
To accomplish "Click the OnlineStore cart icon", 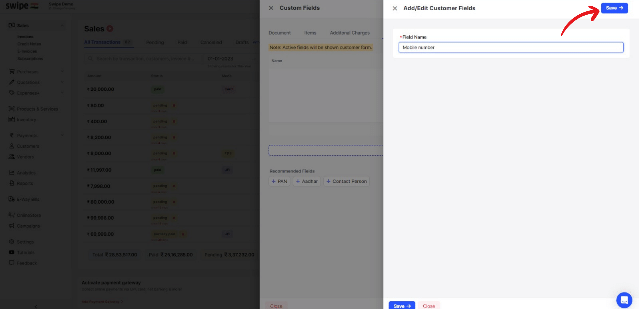I will click(x=12, y=215).
